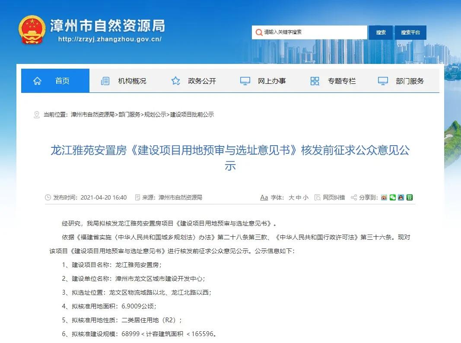Click the blue 搜索 search button
This screenshot has height=343, width=461.
tap(381, 32)
